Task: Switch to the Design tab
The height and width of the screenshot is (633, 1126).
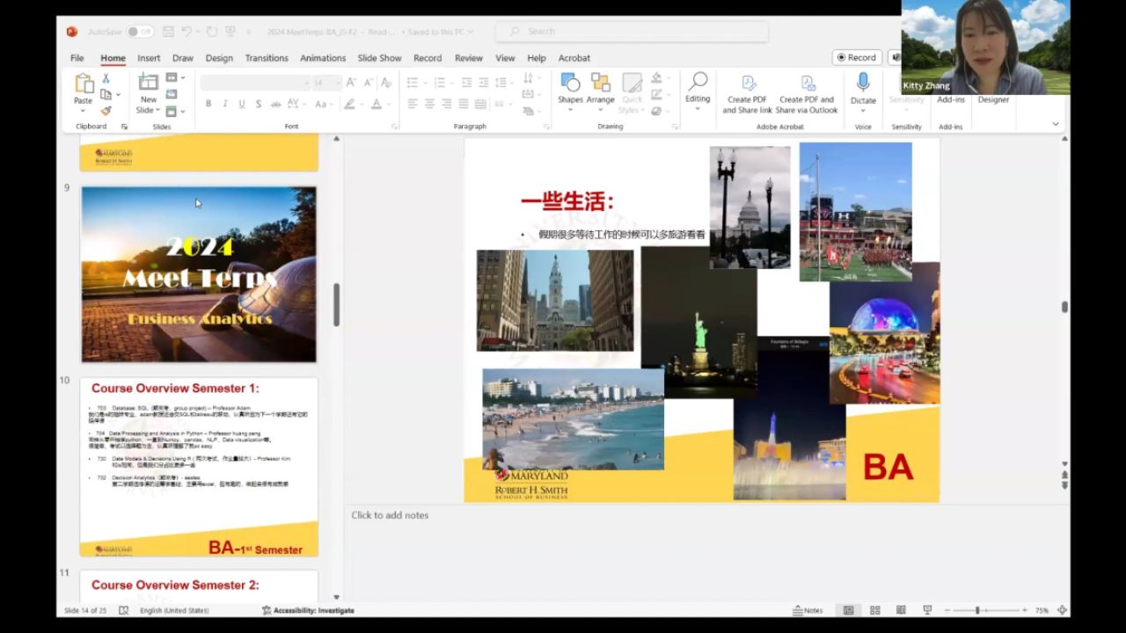Action: tap(219, 58)
